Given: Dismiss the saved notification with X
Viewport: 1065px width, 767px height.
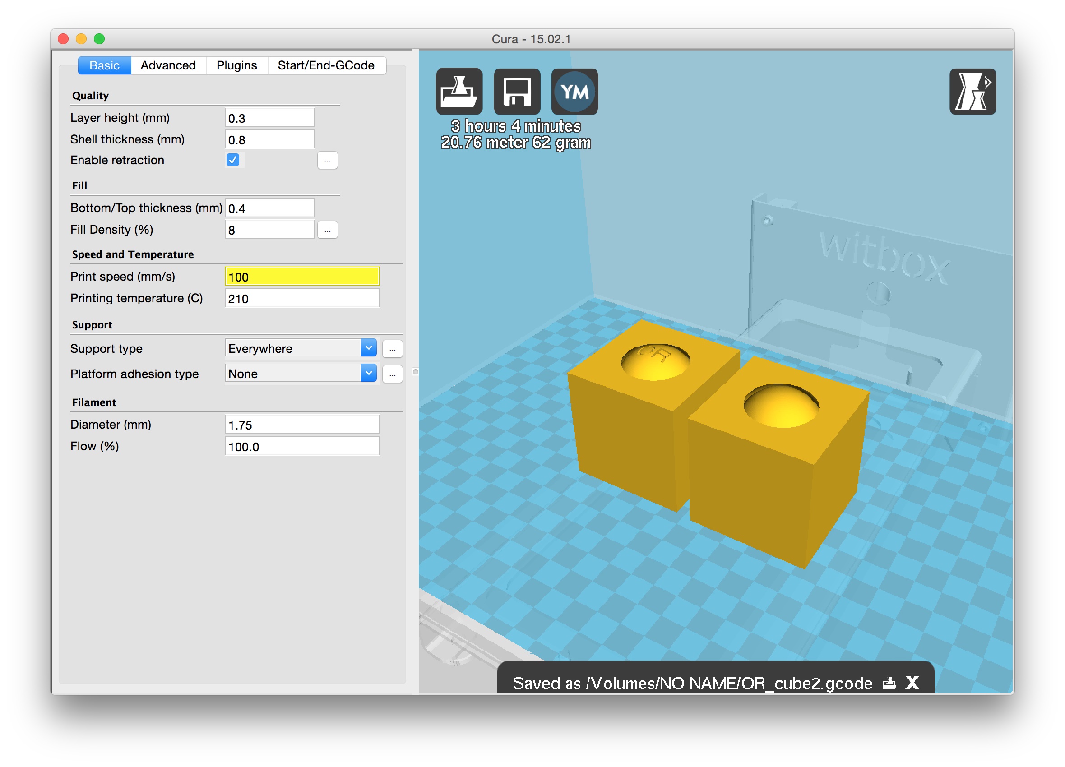Looking at the screenshot, I should pyautogui.click(x=912, y=683).
